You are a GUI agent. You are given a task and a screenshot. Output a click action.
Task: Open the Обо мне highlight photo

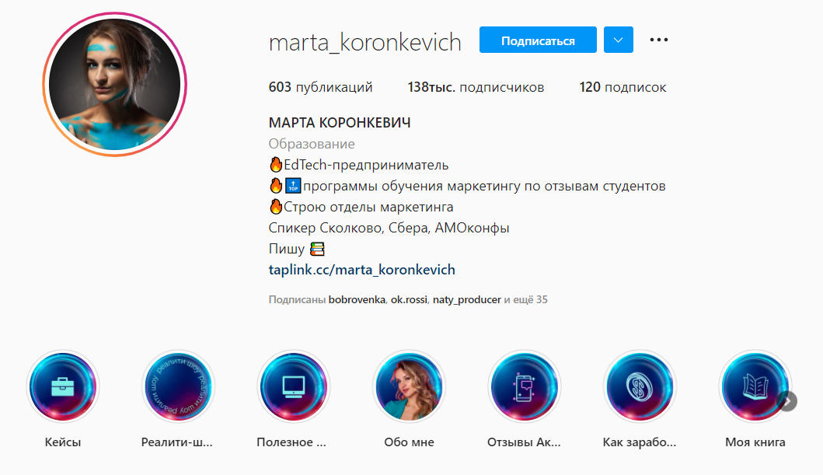(409, 387)
